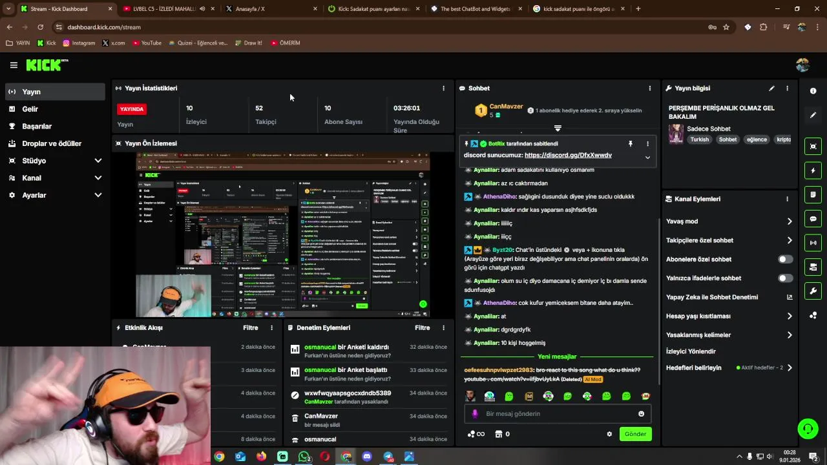Go to Başarılar in the sidebar
The width and height of the screenshot is (827, 465).
click(x=55, y=127)
